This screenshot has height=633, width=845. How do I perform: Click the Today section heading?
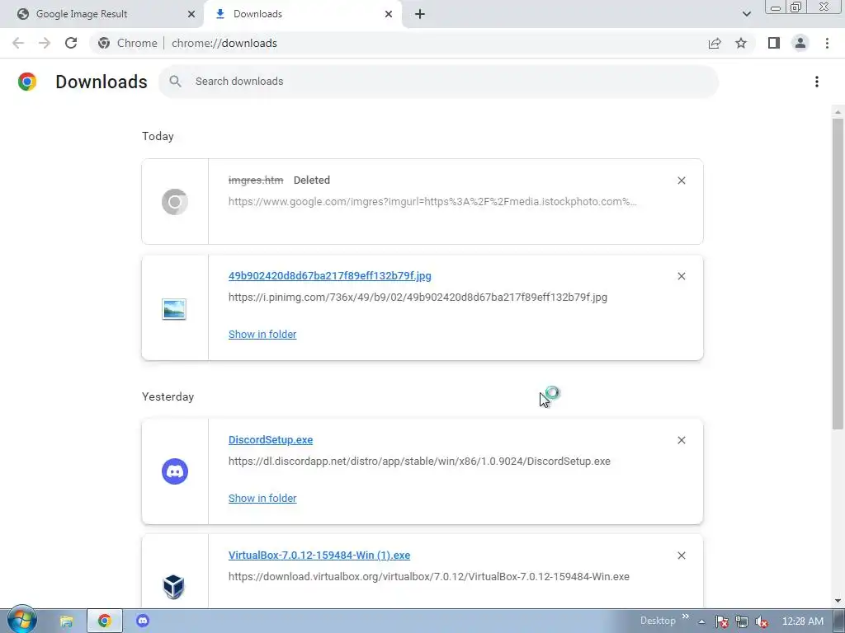tap(158, 136)
